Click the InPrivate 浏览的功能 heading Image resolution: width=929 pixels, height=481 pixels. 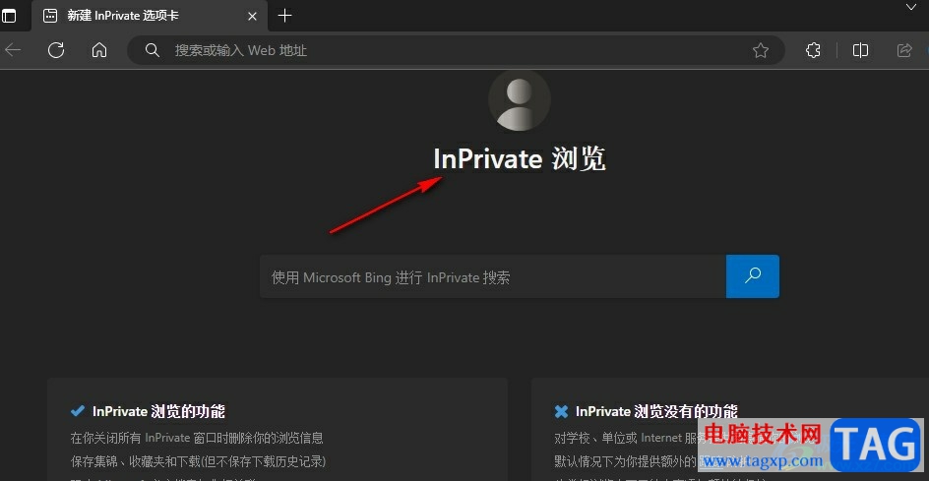click(158, 411)
